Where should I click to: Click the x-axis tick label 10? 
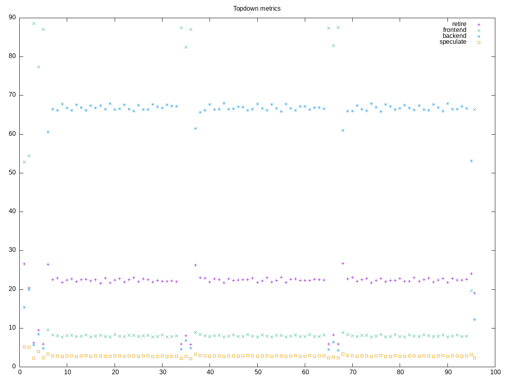(67, 372)
